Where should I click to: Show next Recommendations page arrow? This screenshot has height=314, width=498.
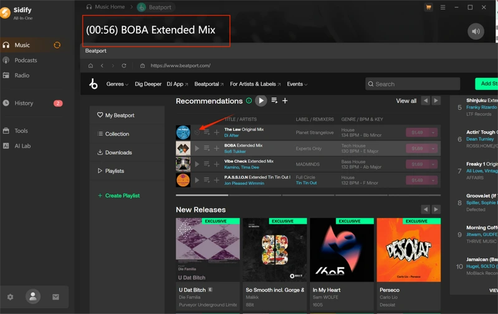[436, 101]
